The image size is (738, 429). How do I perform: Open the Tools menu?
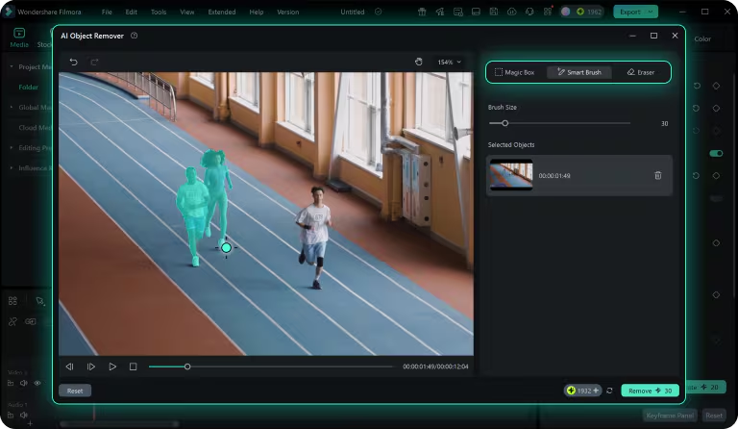(x=159, y=12)
